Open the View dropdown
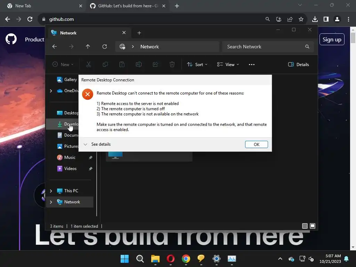The width and height of the screenshot is (356, 267). [x=228, y=64]
